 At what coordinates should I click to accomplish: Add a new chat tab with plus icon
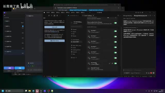[x=148, y=16]
